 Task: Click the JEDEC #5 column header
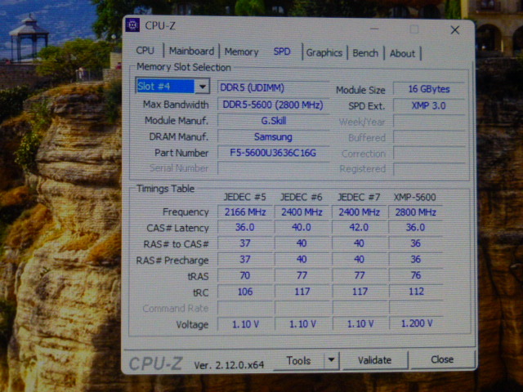[x=245, y=197]
